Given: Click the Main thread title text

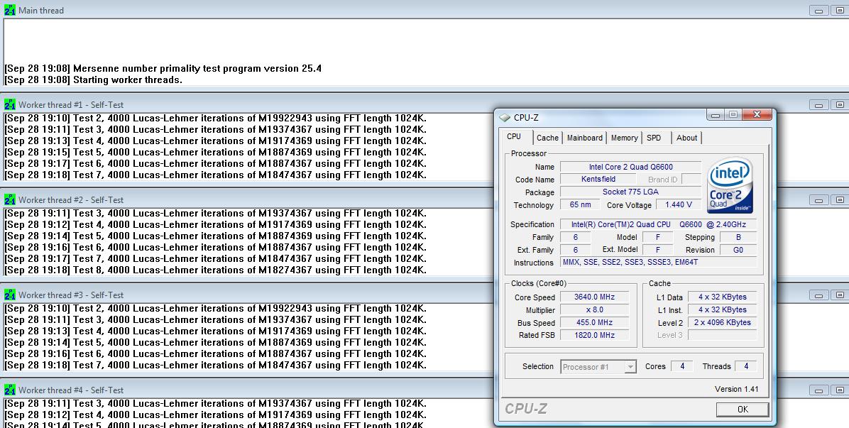Looking at the screenshot, I should [x=41, y=10].
